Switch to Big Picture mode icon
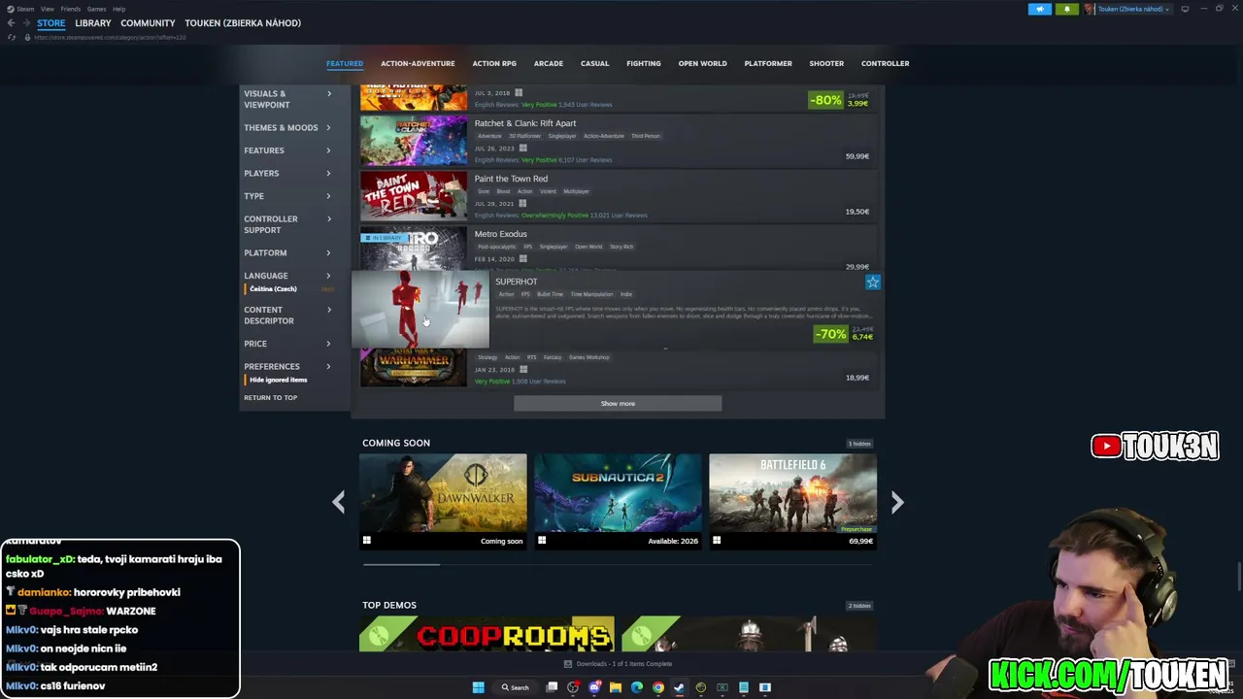This screenshot has width=1243, height=699. 1185,9
